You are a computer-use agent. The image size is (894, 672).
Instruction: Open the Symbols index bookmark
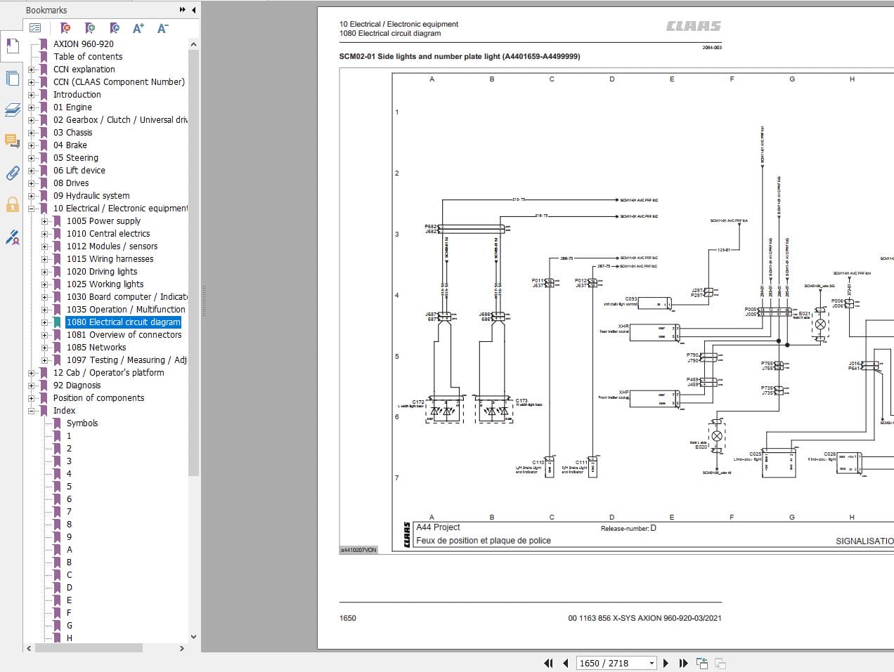pos(82,423)
